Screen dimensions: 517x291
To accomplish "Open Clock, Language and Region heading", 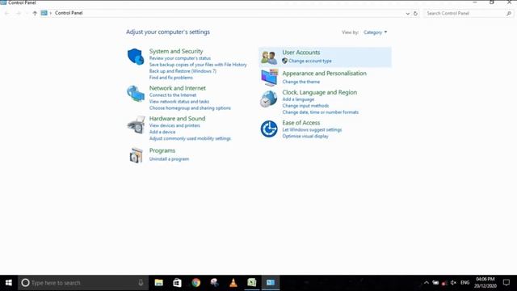I will (x=320, y=92).
